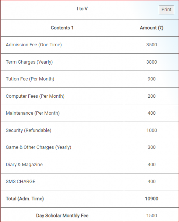Click the 'Tution Fee (Per Month)' label
The height and width of the screenshot is (222, 179).
30,79
